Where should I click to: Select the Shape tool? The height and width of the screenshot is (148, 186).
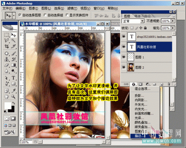13,84
